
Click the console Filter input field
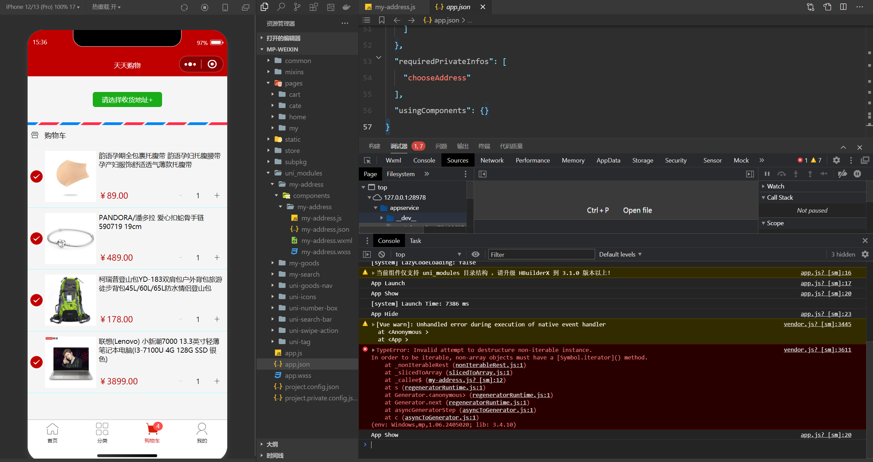541,254
